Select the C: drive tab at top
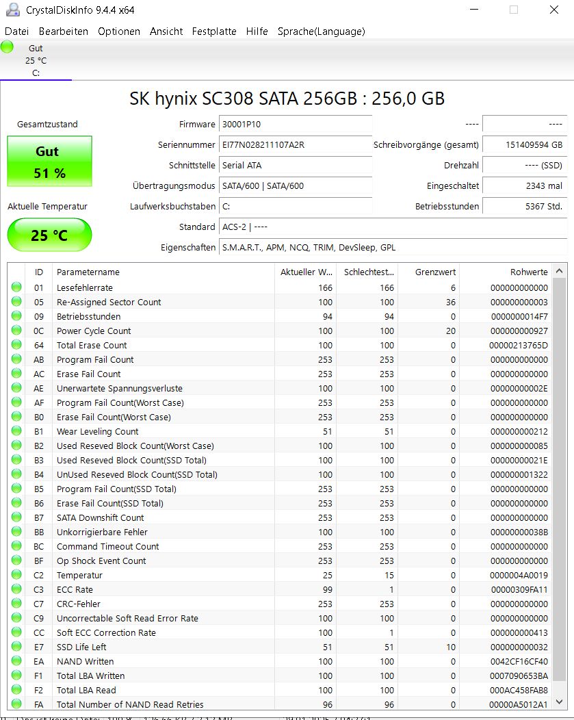574x720 pixels. 36,60
